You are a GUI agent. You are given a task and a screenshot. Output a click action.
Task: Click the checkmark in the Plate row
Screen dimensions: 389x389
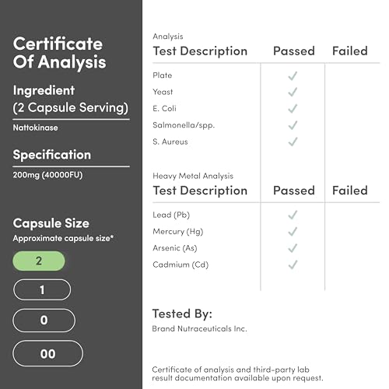tap(293, 75)
